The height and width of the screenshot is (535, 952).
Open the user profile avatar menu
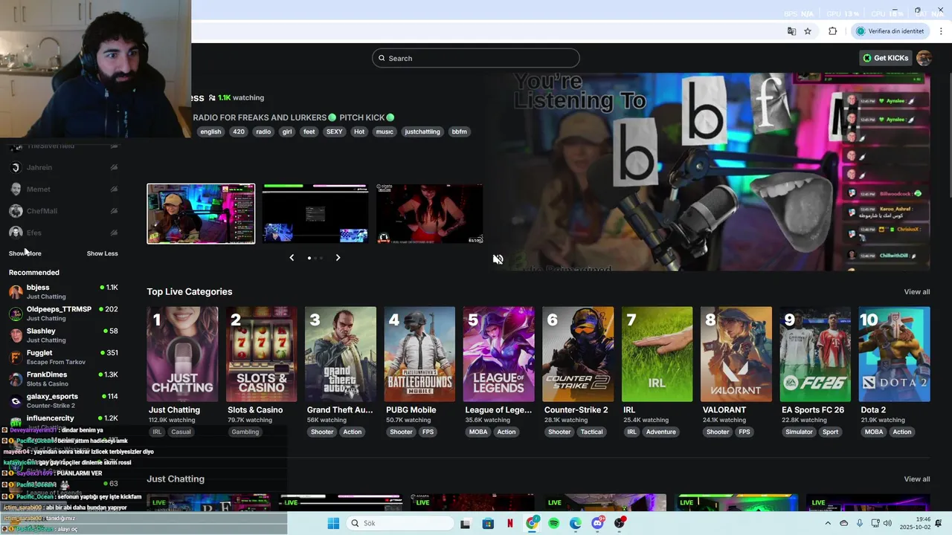pos(924,58)
